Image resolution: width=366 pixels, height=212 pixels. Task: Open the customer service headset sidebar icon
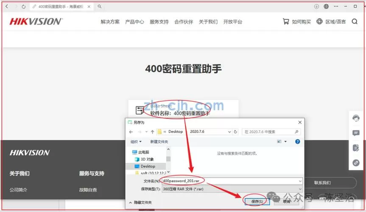tap(356, 118)
